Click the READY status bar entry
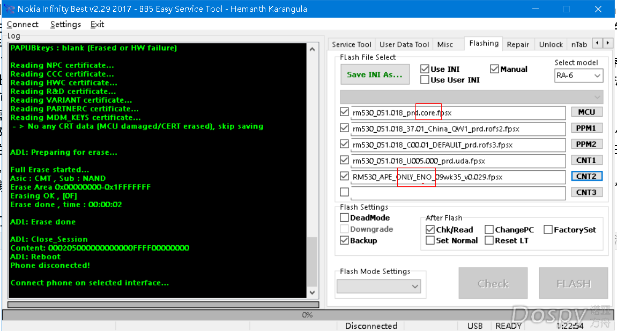Screen dimensions: 617x333 [x=508, y=326]
